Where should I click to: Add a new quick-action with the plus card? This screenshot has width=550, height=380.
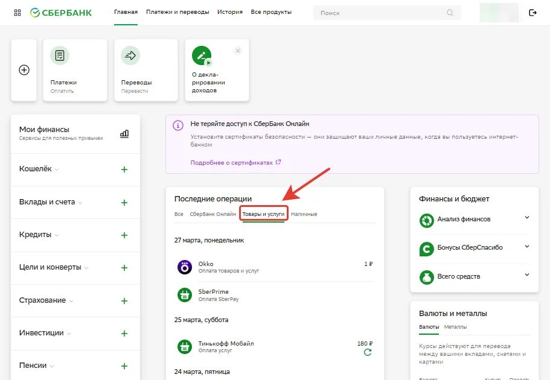click(24, 70)
